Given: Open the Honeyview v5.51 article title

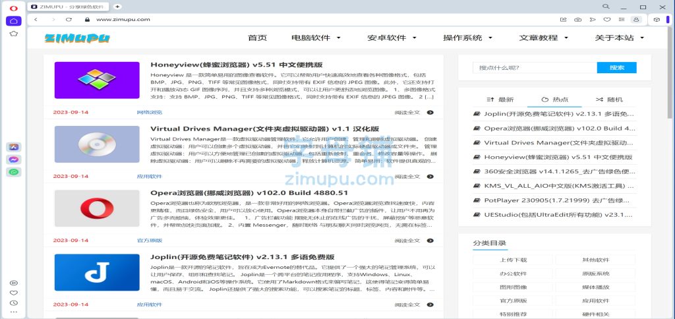Looking at the screenshot, I should [x=237, y=65].
